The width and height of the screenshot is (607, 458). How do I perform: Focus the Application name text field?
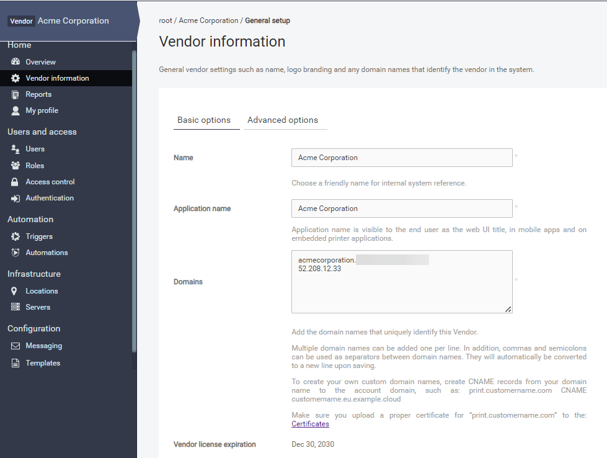[402, 209]
